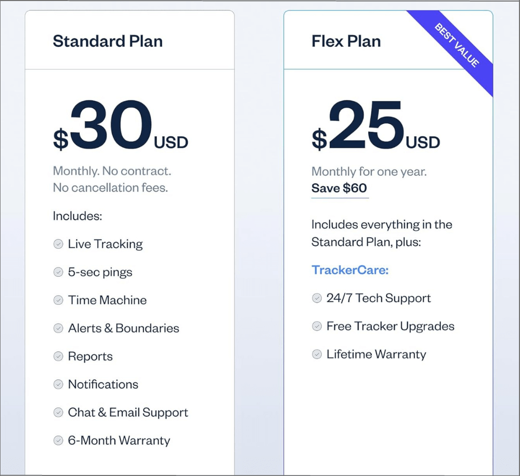This screenshot has width=520, height=476.
Task: Click the check icon beside Alerts & Boundaries
Action: [58, 328]
